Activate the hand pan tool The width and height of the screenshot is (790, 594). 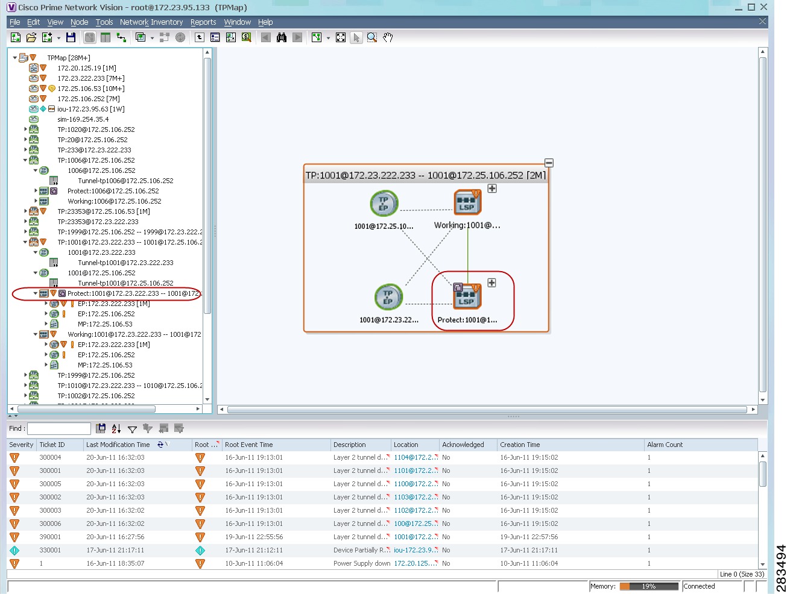(388, 37)
